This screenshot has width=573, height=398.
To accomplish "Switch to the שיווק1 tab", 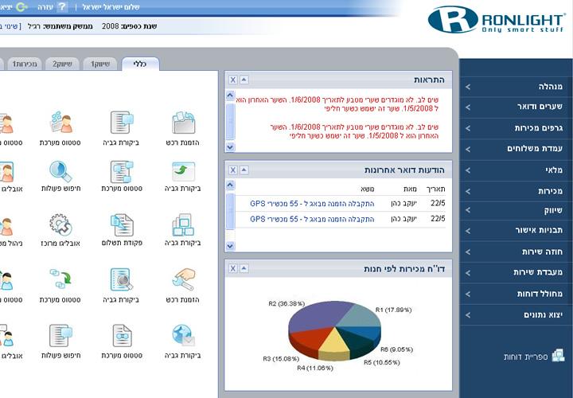I will pyautogui.click(x=101, y=64).
